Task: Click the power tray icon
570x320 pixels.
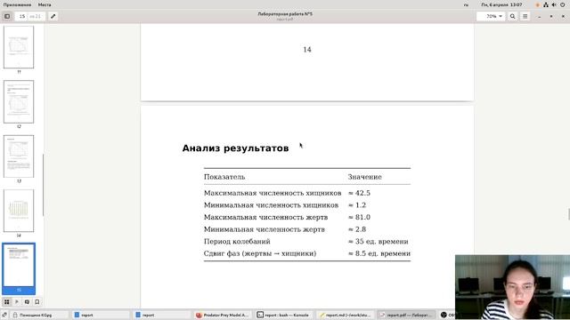Action: pos(563,4)
